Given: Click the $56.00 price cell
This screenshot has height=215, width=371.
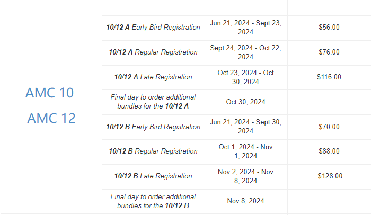Looking at the screenshot, I should tap(329, 28).
